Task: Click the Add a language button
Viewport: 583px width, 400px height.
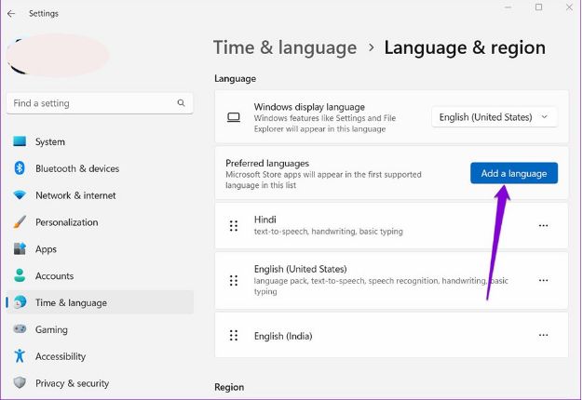Action: pos(514,173)
